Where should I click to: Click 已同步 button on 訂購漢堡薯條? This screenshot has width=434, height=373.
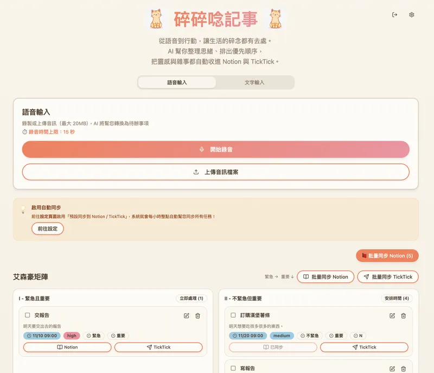(x=273, y=347)
